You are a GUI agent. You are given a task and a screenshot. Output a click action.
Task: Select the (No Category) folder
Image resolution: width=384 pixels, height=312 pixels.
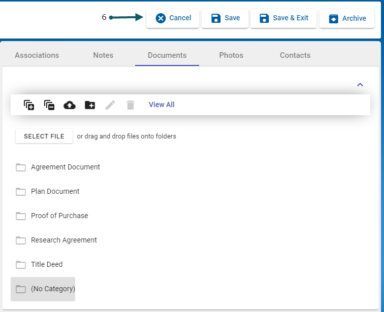pos(52,289)
